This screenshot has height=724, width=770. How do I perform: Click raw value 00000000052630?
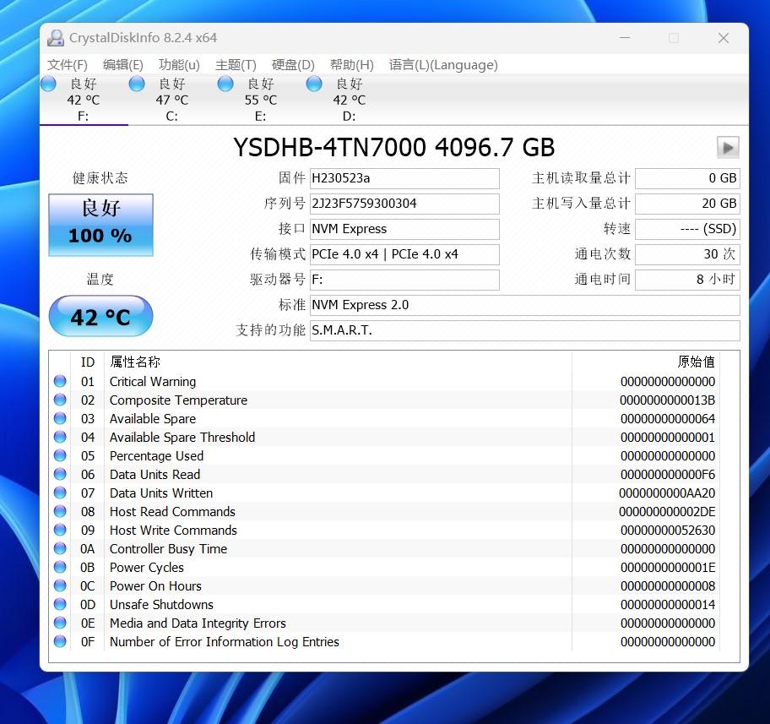pyautogui.click(x=667, y=531)
